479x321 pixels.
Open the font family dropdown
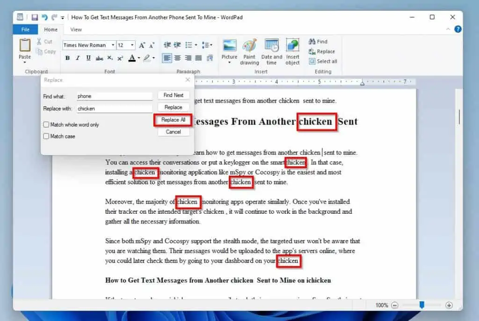point(113,45)
